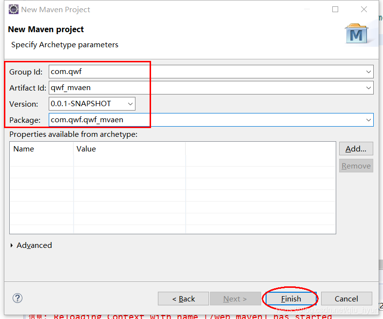
Task: Click the Cancel button
Action: pos(346,299)
